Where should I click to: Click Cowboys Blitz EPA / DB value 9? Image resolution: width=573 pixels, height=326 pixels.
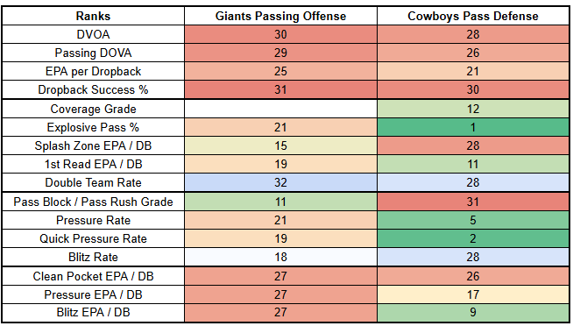(x=473, y=313)
